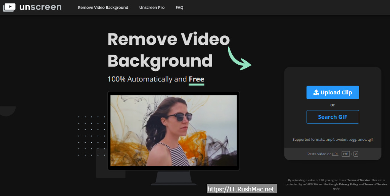Screen dimensions: 390x196
Task: Open bold Terms of Service link after 'agree to our'
Action: [x=359, y=180]
